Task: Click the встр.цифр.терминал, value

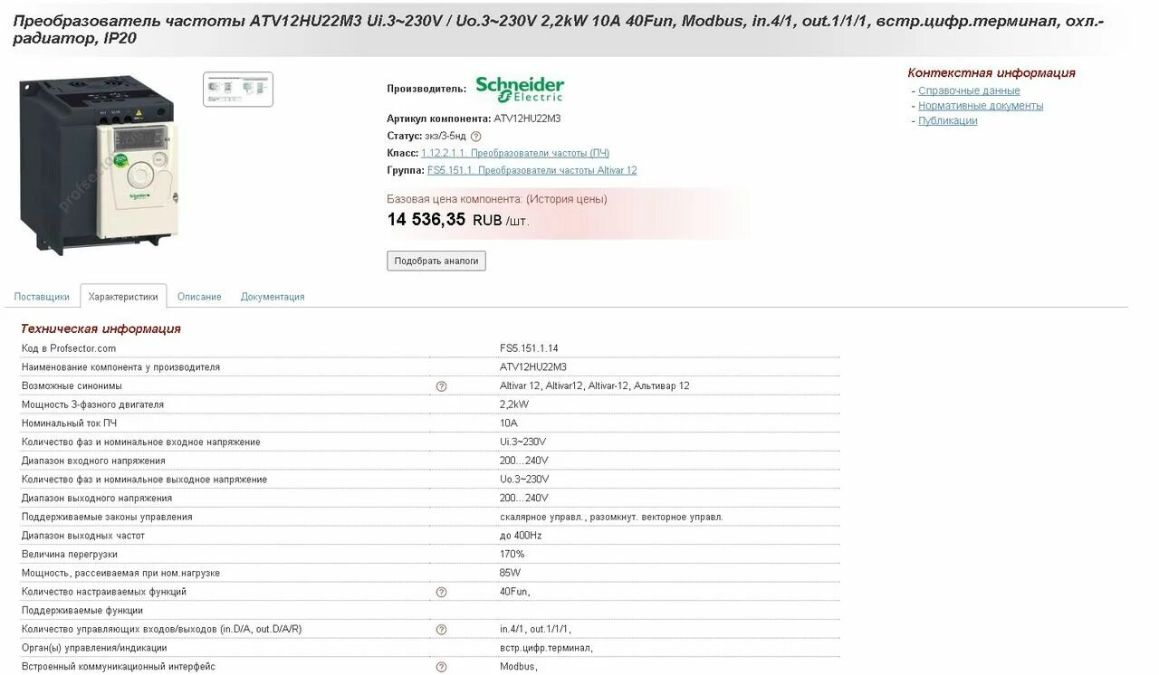Action: coord(546,649)
